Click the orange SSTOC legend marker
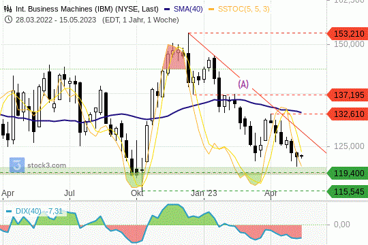Image resolution: width=368 pixels, height=245 pixels. tap(211, 10)
